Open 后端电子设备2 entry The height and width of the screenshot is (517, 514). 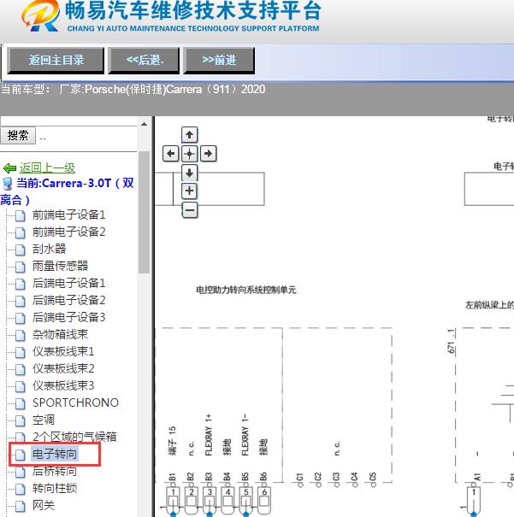tap(68, 301)
